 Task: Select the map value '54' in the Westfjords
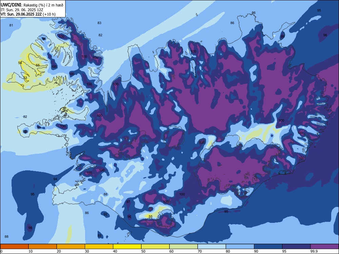(20, 63)
